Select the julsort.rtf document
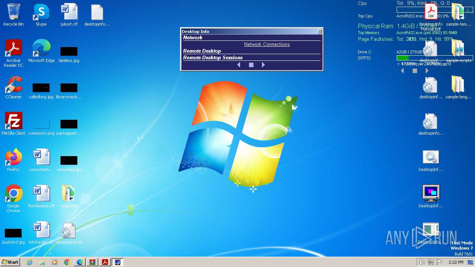 coord(69,15)
